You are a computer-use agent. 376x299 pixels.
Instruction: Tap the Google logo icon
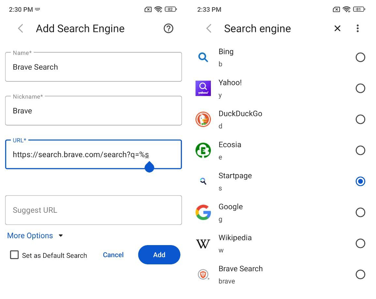click(x=203, y=212)
